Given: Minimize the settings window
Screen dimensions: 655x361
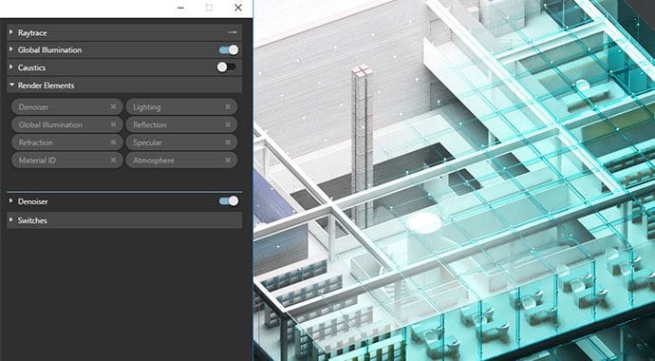Looking at the screenshot, I should (180, 8).
